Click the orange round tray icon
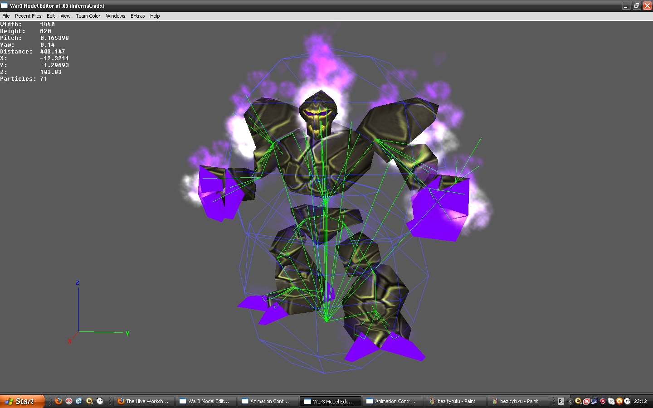 tap(619, 401)
